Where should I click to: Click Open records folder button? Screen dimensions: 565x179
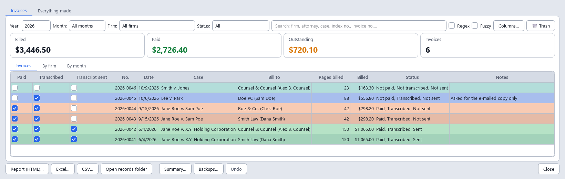tap(126, 169)
